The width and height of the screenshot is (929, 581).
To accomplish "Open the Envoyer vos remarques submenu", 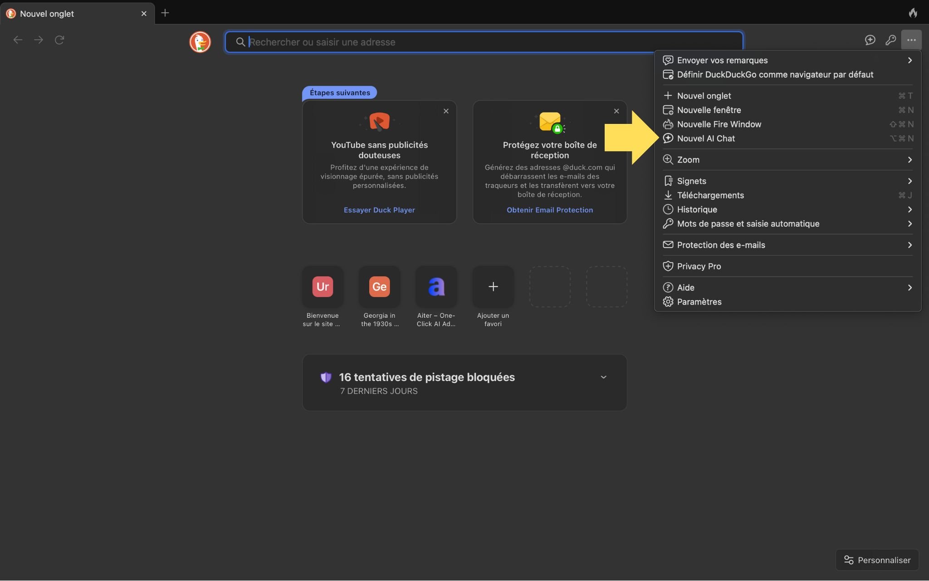I will [787, 60].
